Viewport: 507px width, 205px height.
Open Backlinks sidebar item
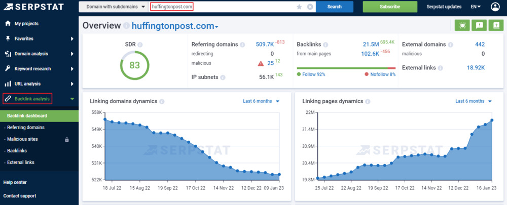[x=17, y=151]
